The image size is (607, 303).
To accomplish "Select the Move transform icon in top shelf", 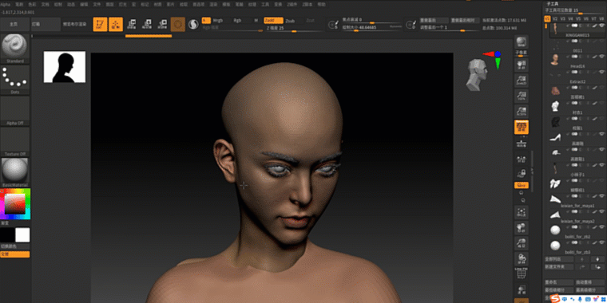I will coord(132,25).
